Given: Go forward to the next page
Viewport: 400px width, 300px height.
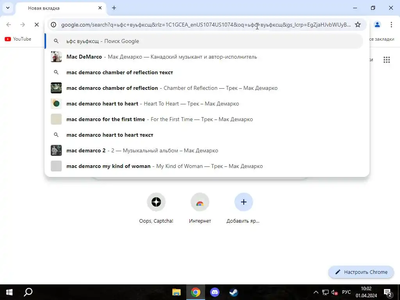Looking at the screenshot, I should click(22, 25).
